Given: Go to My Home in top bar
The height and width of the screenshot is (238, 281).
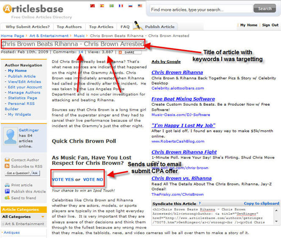Looking at the screenshot, I should 248,25.
